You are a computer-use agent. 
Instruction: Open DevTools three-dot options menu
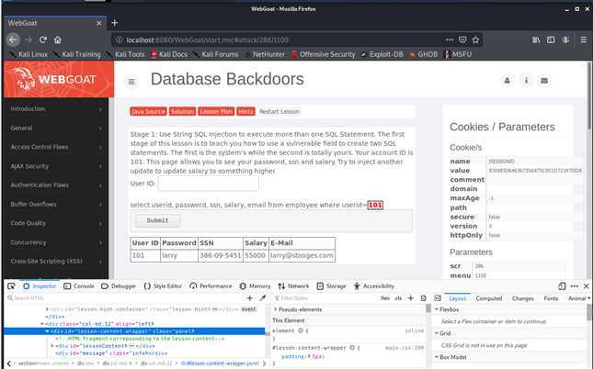click(x=574, y=285)
